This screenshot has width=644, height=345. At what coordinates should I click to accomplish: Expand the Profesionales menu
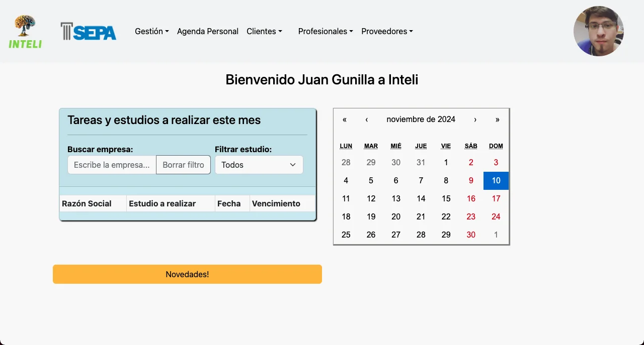[x=326, y=31]
